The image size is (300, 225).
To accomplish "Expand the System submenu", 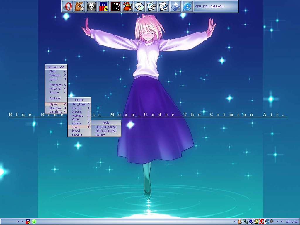I will tap(56, 92).
